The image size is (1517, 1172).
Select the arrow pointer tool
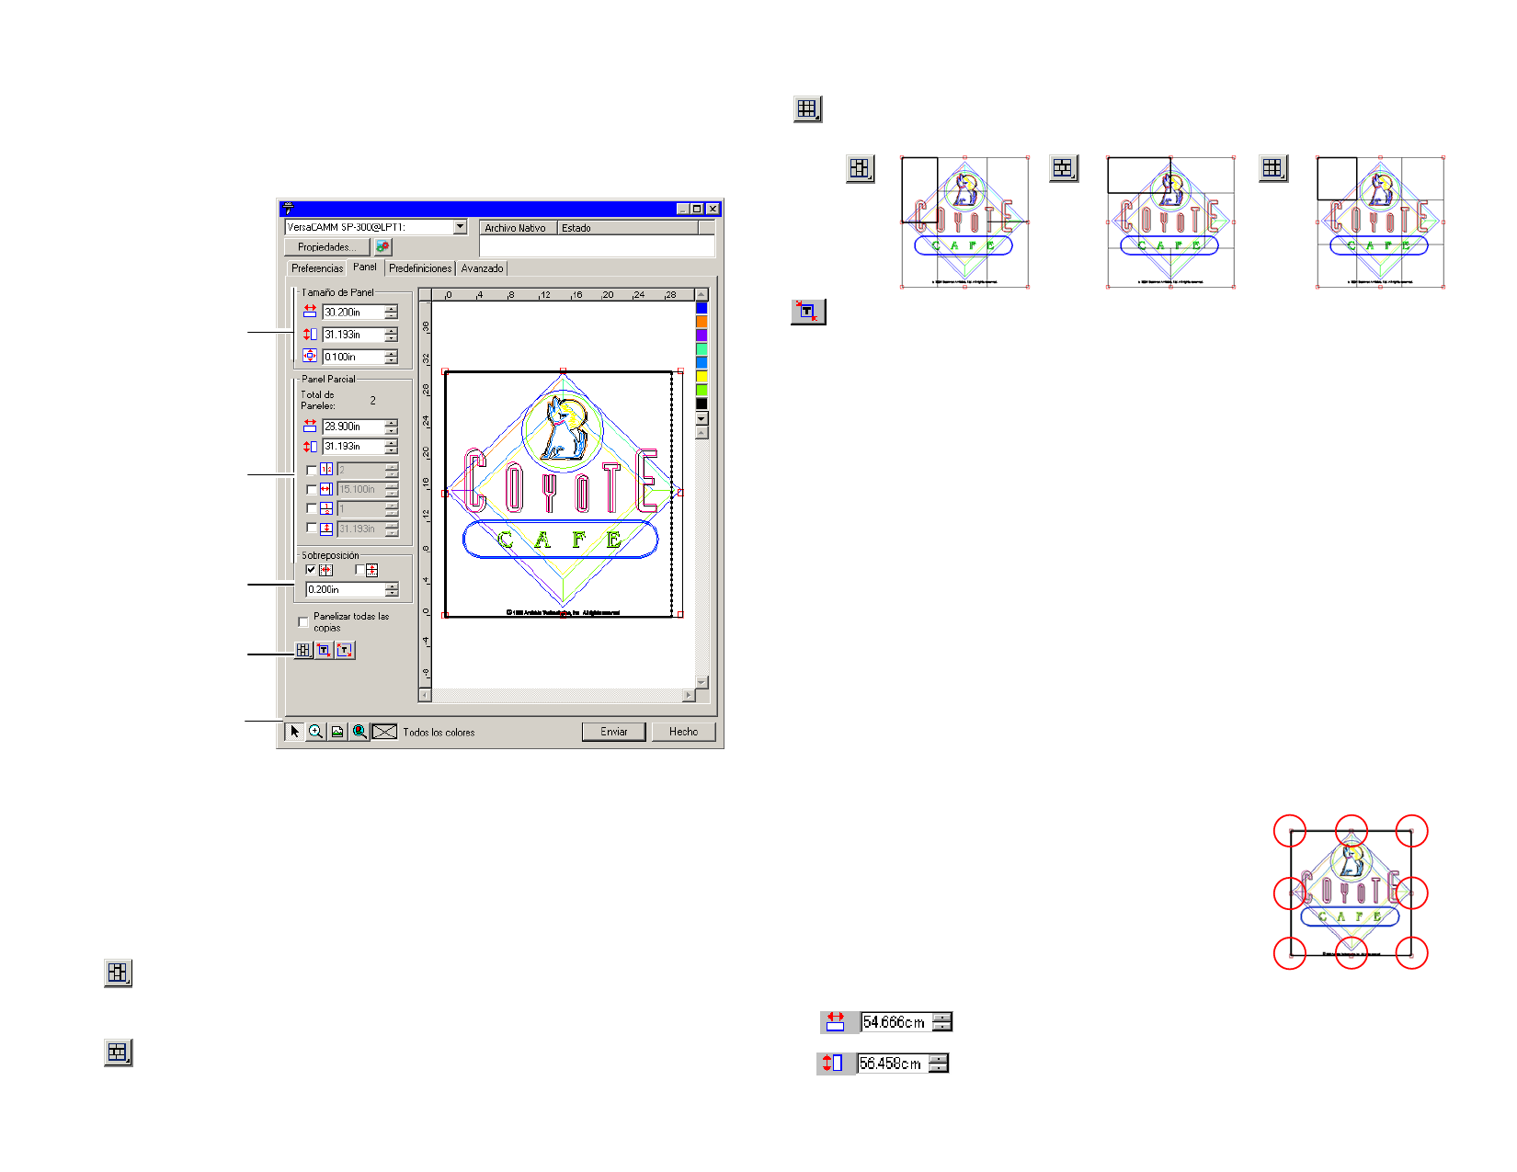coord(294,732)
